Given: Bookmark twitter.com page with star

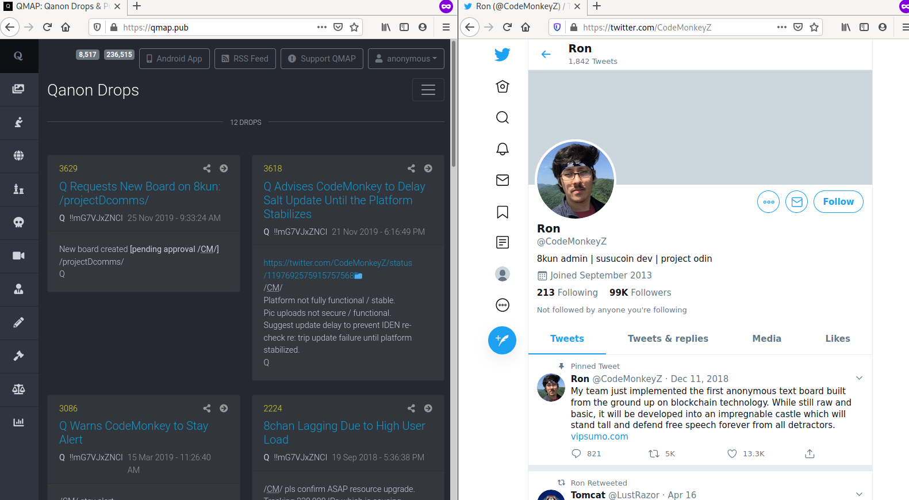Looking at the screenshot, I should tap(814, 27).
